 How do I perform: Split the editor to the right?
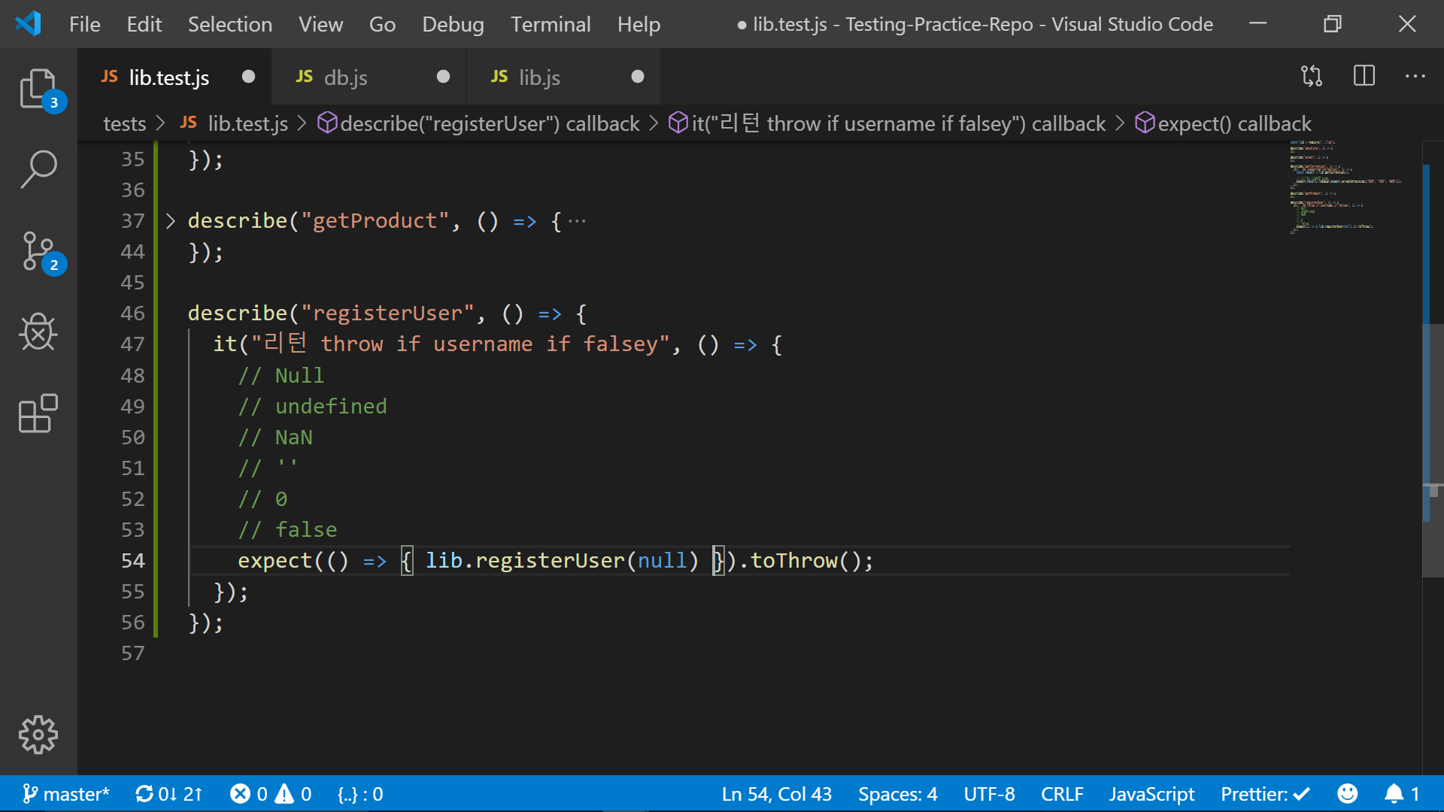tap(1364, 76)
